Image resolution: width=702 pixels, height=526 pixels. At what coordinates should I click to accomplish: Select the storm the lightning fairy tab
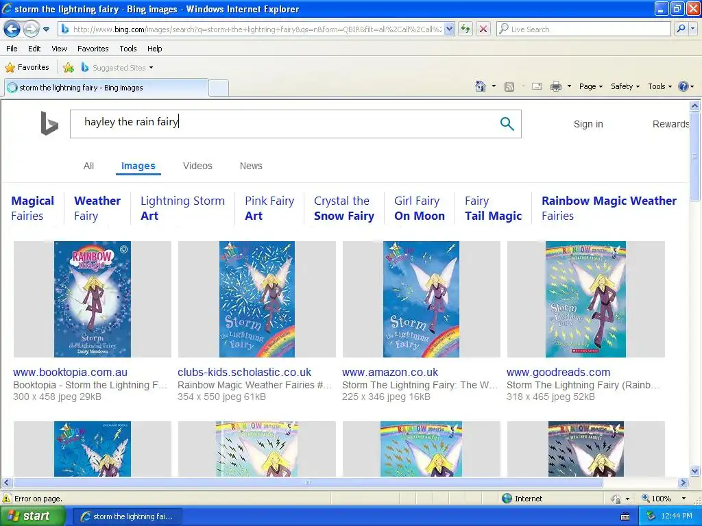(x=106, y=88)
